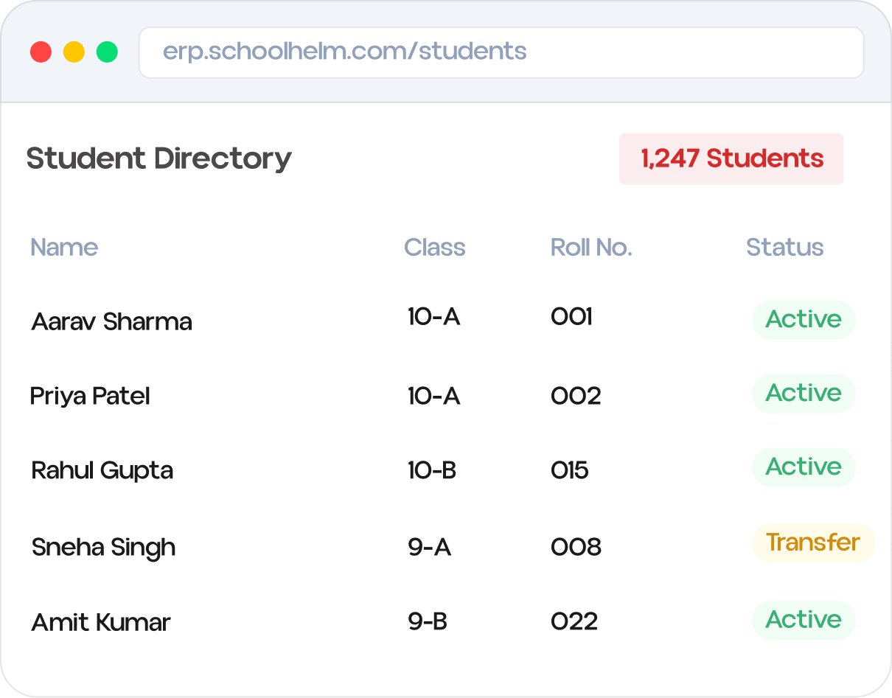Open Amit Kumar's student entry

[x=101, y=622]
